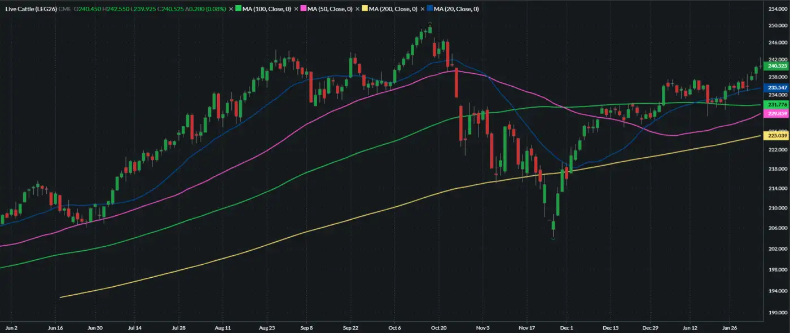Click the yellow MA 200 color swatch

coord(365,9)
